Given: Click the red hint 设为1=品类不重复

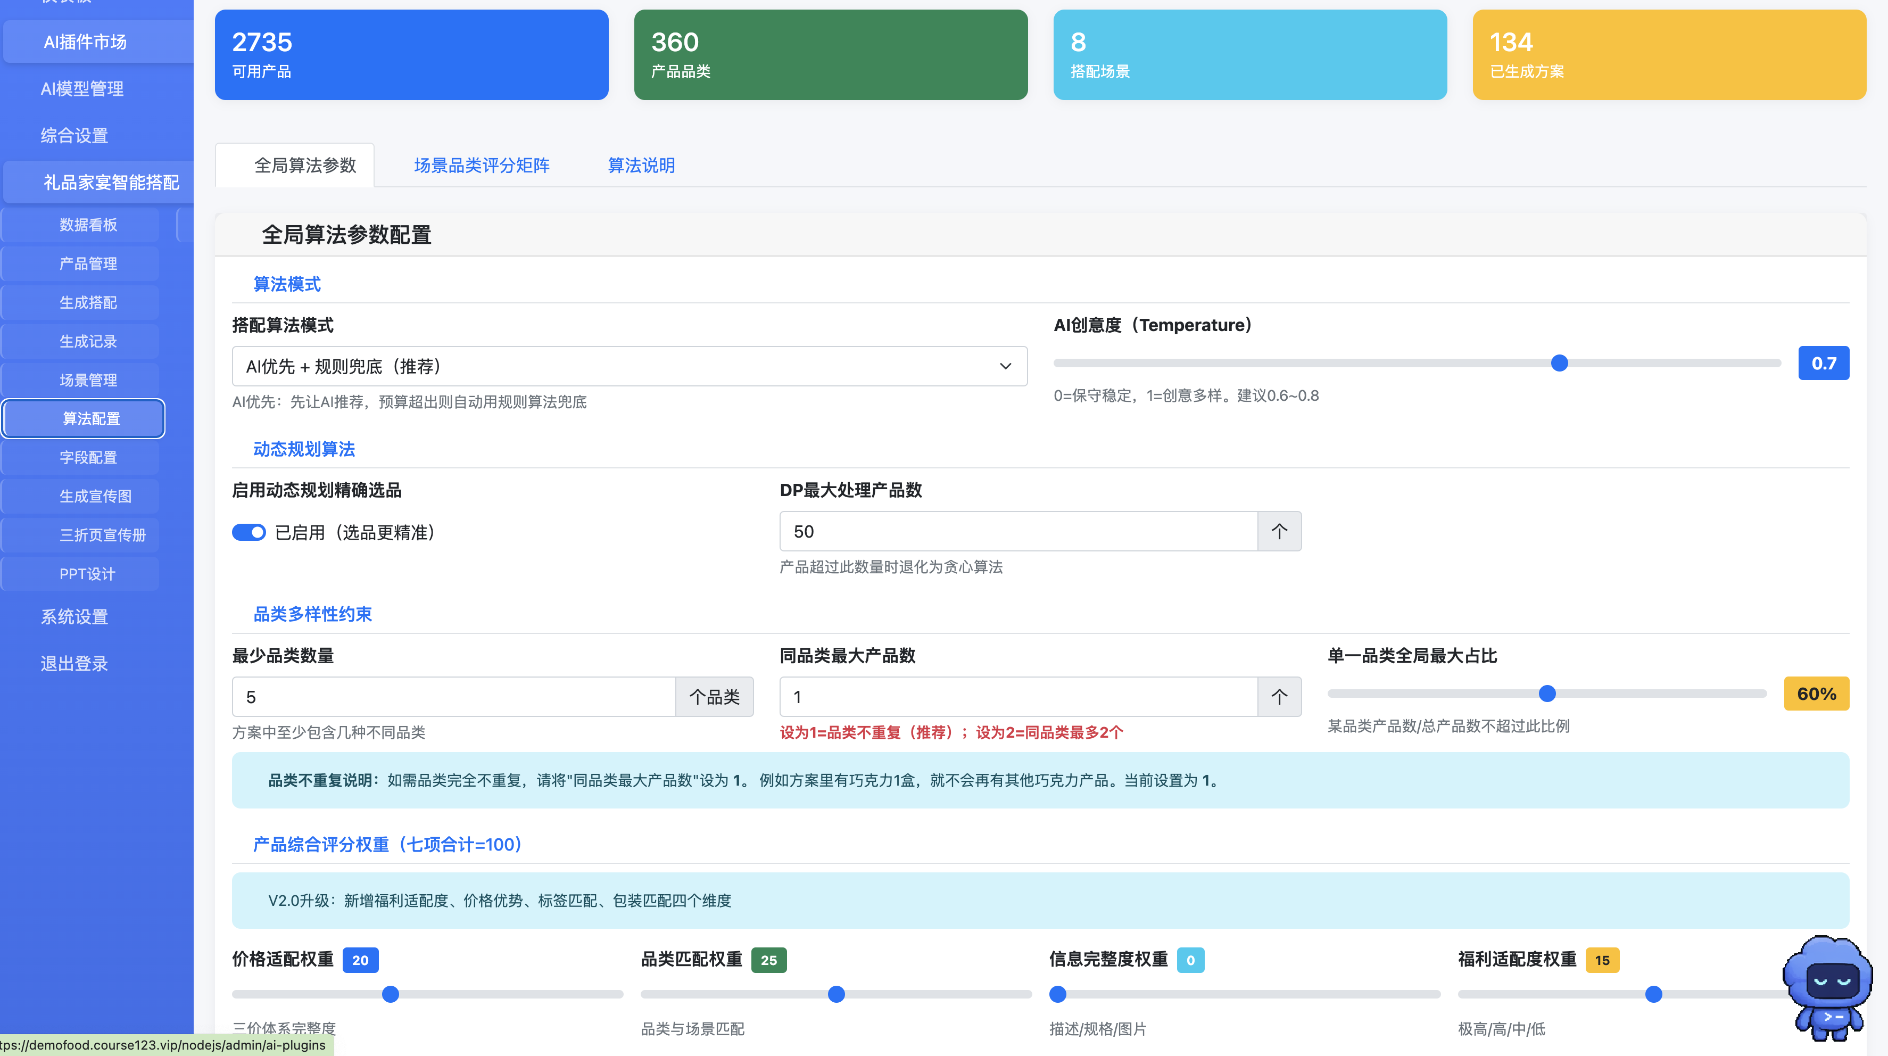Looking at the screenshot, I should pos(950,732).
